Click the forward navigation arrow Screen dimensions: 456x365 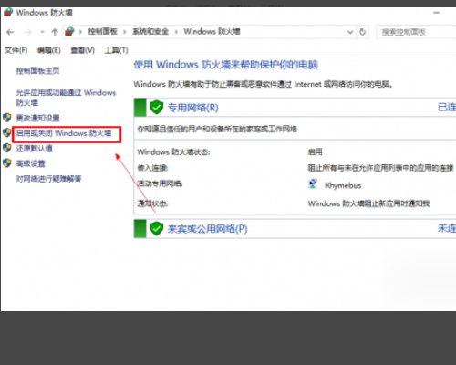pyautogui.click(x=28, y=32)
